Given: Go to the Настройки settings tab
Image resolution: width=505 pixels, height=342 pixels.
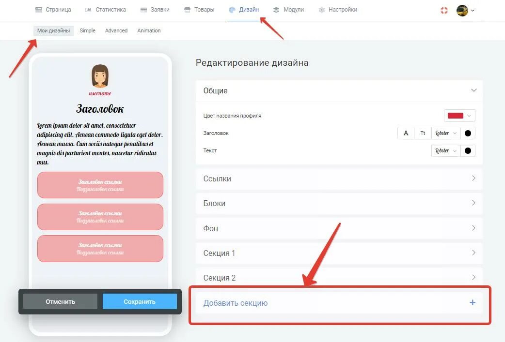Looking at the screenshot, I should pyautogui.click(x=338, y=10).
